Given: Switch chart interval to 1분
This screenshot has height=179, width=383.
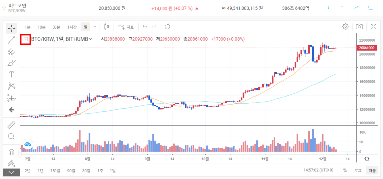Looking at the screenshot, I should coord(27,27).
